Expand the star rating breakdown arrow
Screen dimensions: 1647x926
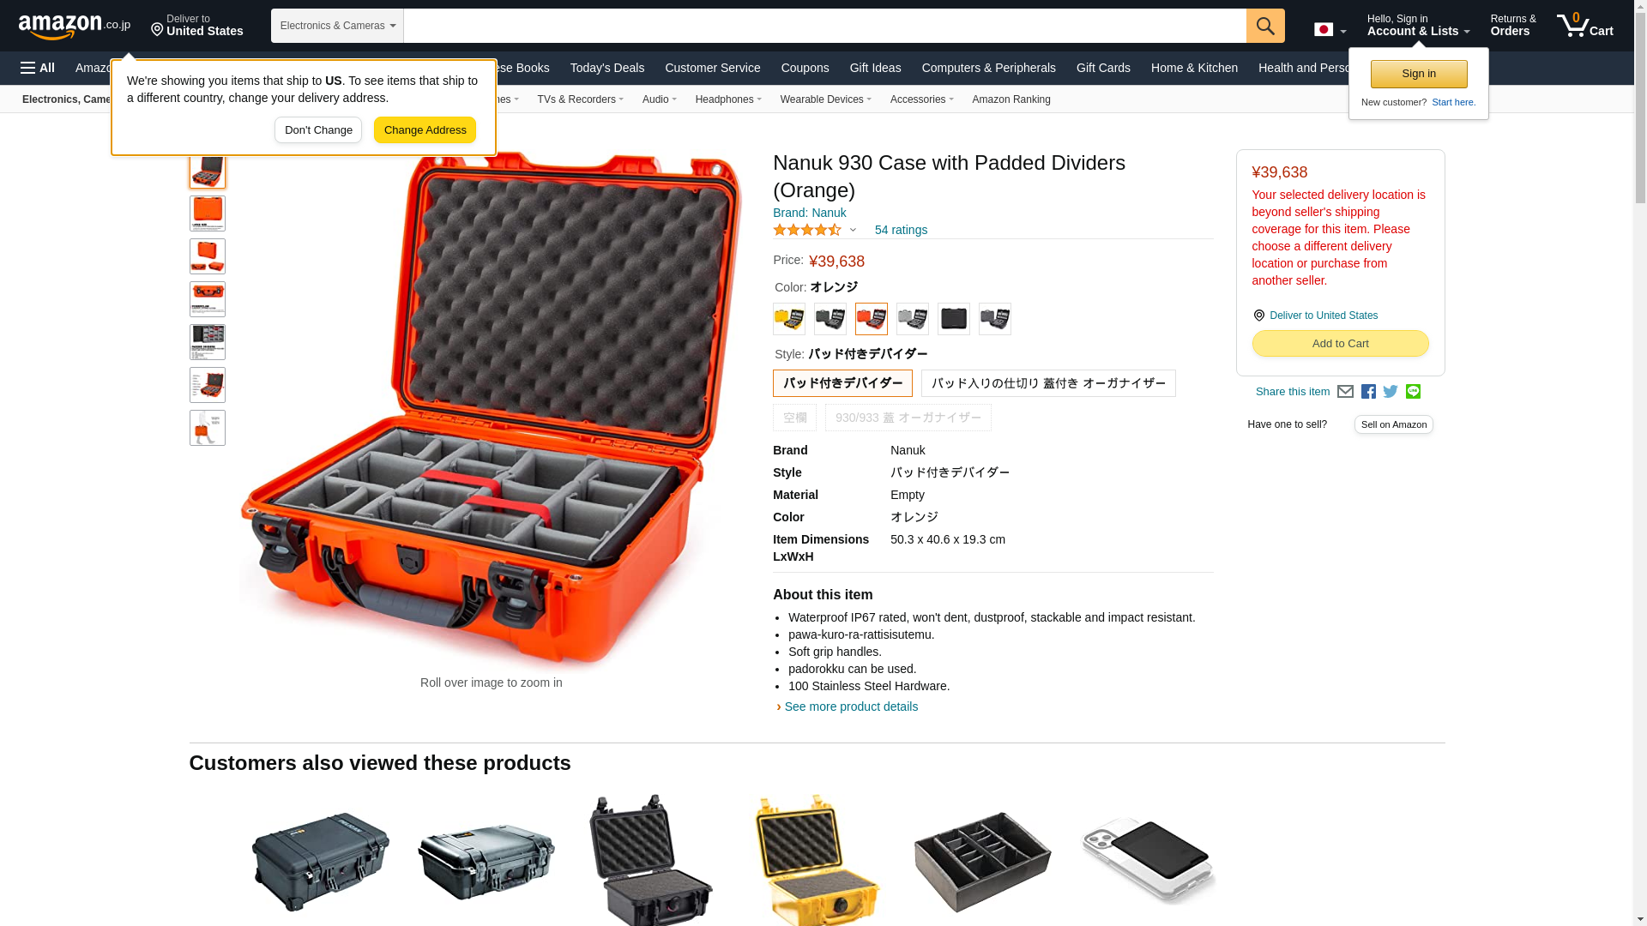click(x=853, y=230)
